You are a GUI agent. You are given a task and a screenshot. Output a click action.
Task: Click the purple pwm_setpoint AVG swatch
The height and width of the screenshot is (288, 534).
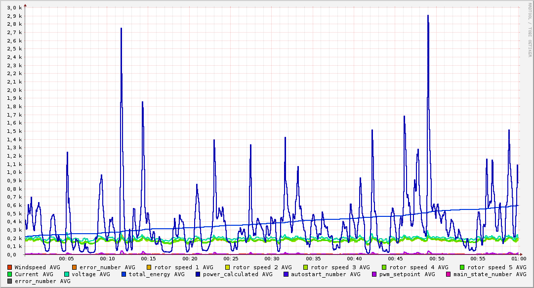click(374, 274)
